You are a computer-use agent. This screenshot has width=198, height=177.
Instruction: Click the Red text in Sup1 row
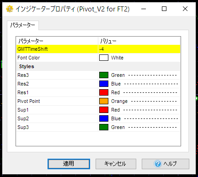pos(115,110)
